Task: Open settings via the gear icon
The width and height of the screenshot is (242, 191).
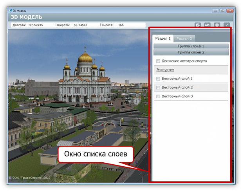Action: point(217,26)
